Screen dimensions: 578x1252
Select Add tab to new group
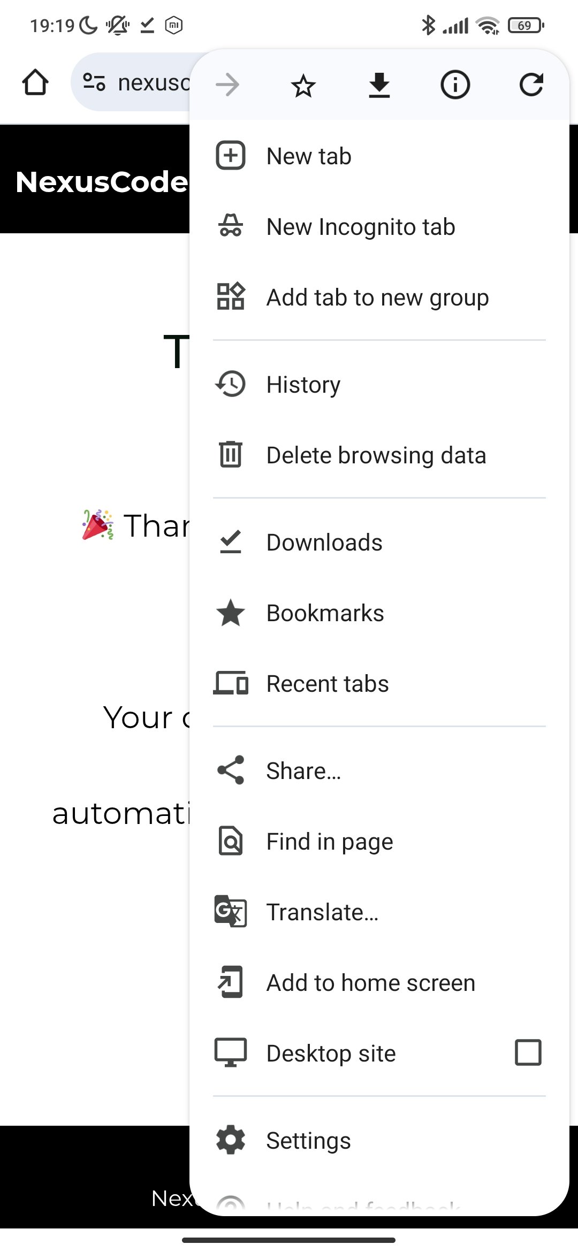377,297
